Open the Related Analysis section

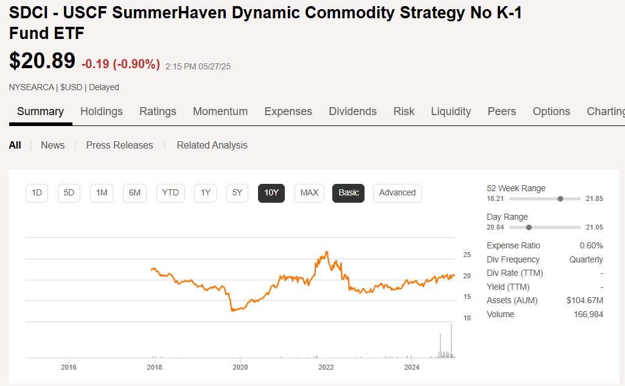point(212,145)
